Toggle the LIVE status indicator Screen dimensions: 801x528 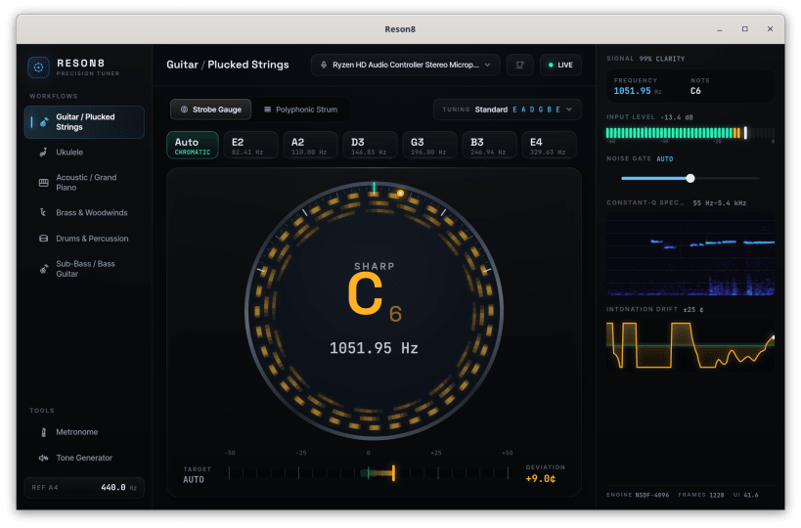click(x=560, y=65)
